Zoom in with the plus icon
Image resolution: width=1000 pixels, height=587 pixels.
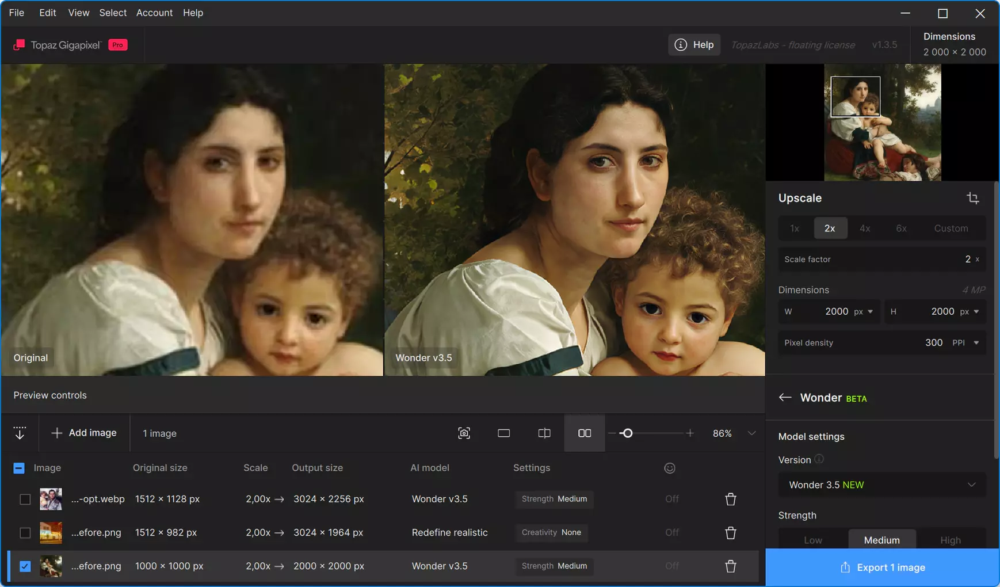coord(689,433)
